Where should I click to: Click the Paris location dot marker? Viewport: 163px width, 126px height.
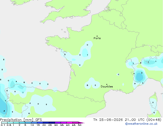click(97, 36)
